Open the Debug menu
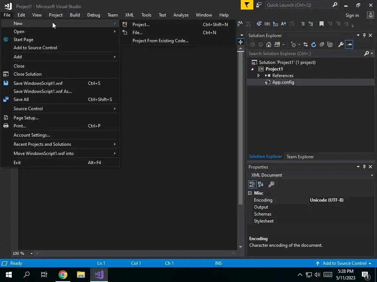The height and width of the screenshot is (282, 377). pyautogui.click(x=94, y=15)
